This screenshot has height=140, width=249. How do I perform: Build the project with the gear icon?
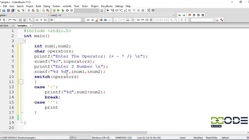54,10
